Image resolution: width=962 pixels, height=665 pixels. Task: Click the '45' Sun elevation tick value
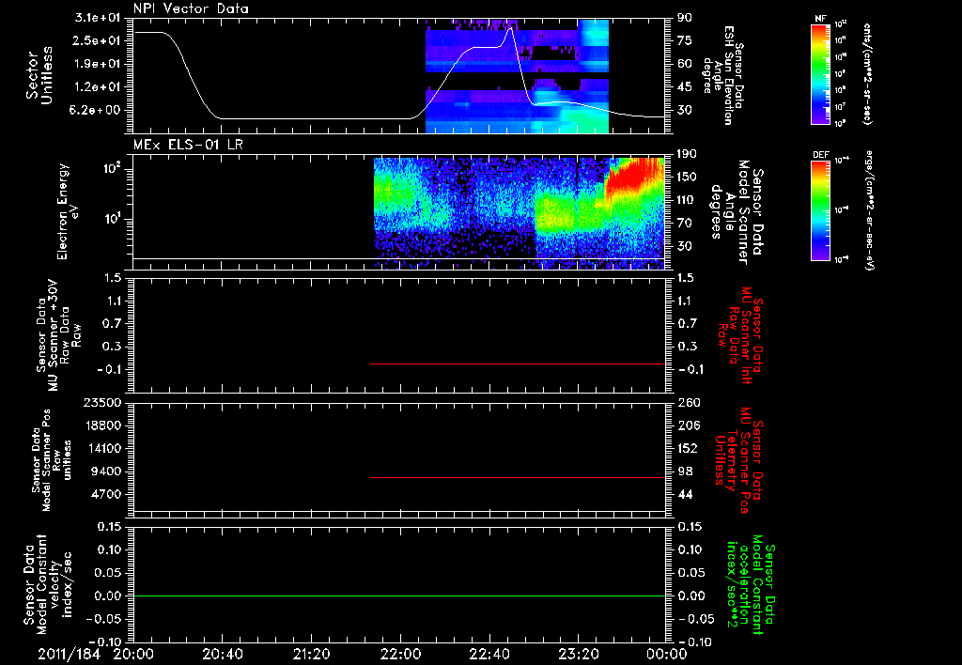(685, 87)
